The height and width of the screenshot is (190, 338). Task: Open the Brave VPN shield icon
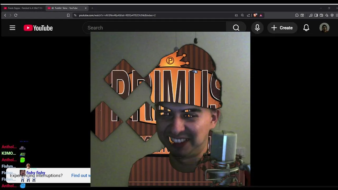point(332,15)
